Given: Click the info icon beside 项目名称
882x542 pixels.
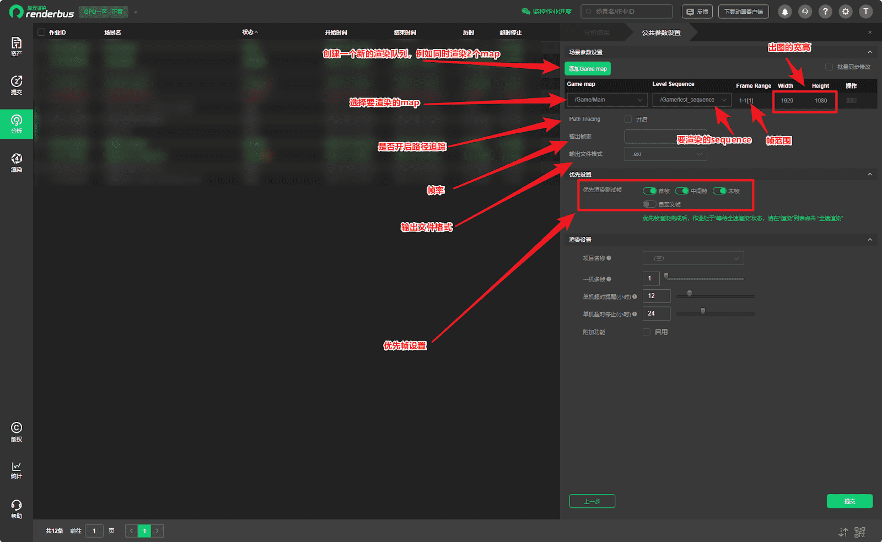Looking at the screenshot, I should click(x=609, y=258).
